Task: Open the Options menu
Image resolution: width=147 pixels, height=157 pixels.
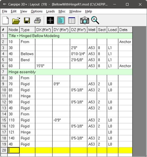Action: click(37, 11)
